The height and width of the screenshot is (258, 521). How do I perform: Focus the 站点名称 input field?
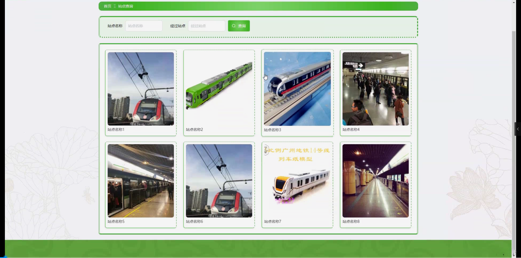(x=144, y=26)
